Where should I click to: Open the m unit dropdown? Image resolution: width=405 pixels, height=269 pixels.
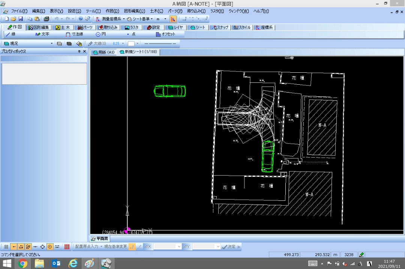[x=165, y=19]
